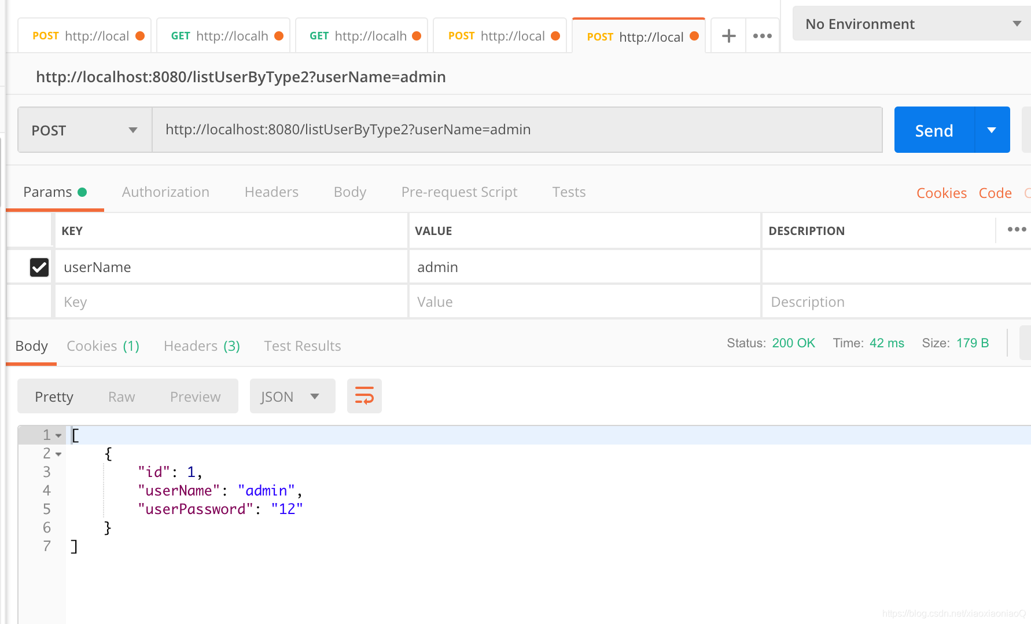Switch to fourth tab POST request

(500, 36)
